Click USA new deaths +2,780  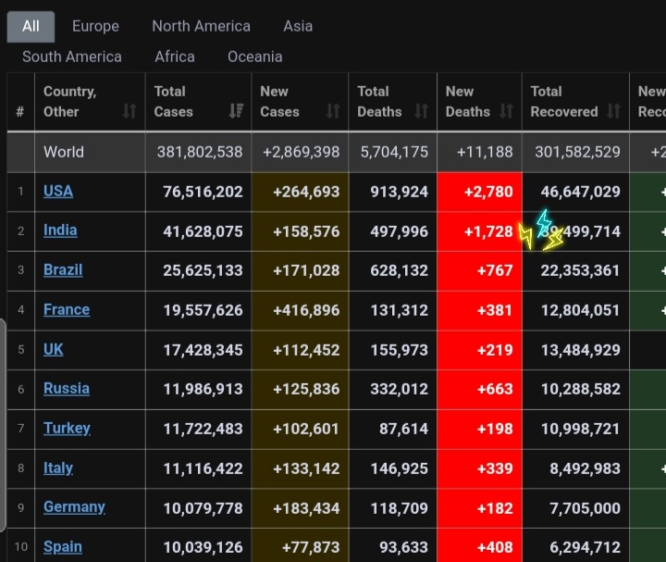click(x=488, y=192)
